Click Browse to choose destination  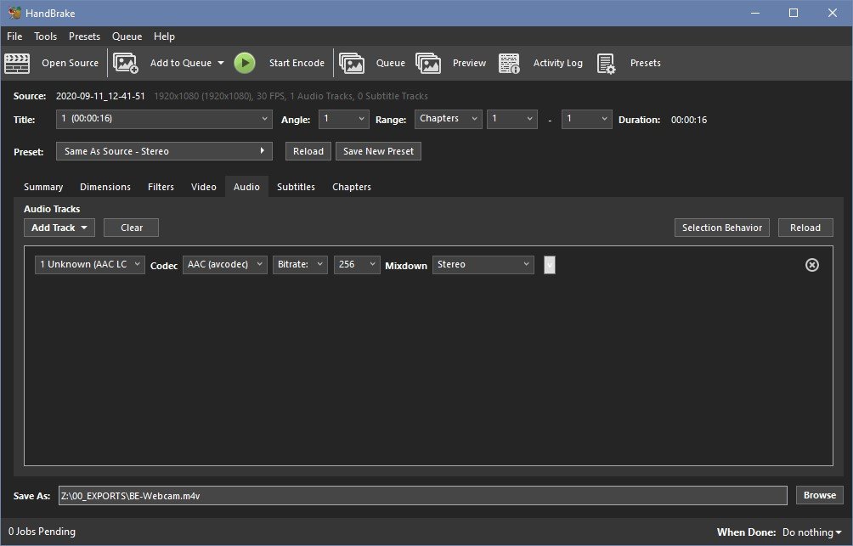819,495
